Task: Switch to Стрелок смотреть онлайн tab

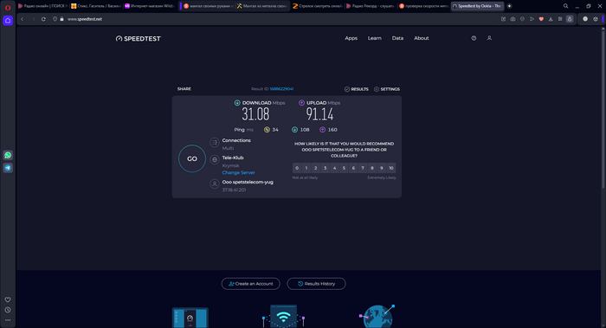Action: (317, 6)
